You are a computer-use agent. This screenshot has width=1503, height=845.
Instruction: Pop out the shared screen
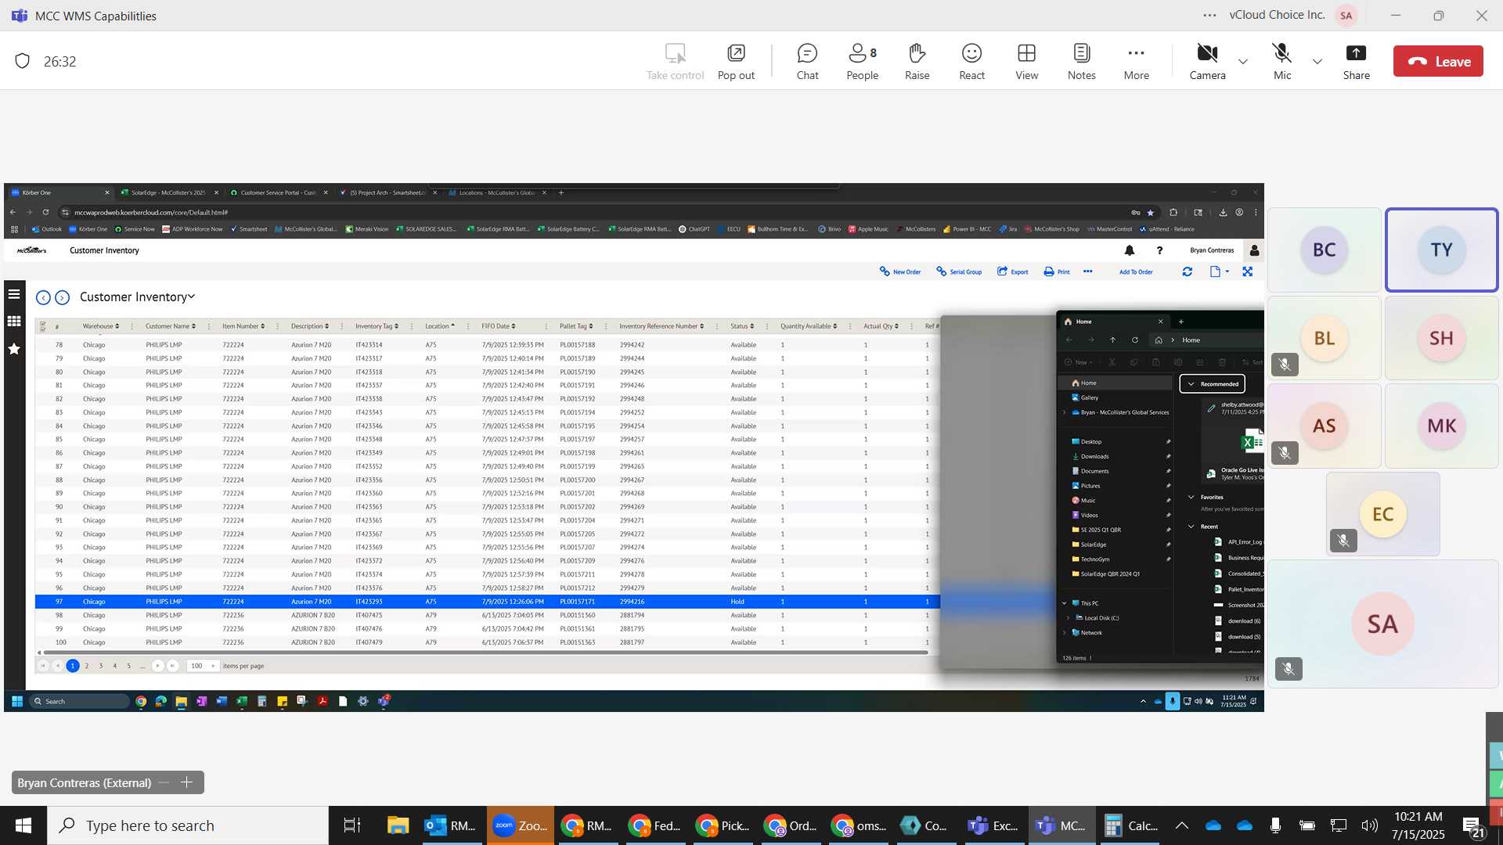(736, 62)
